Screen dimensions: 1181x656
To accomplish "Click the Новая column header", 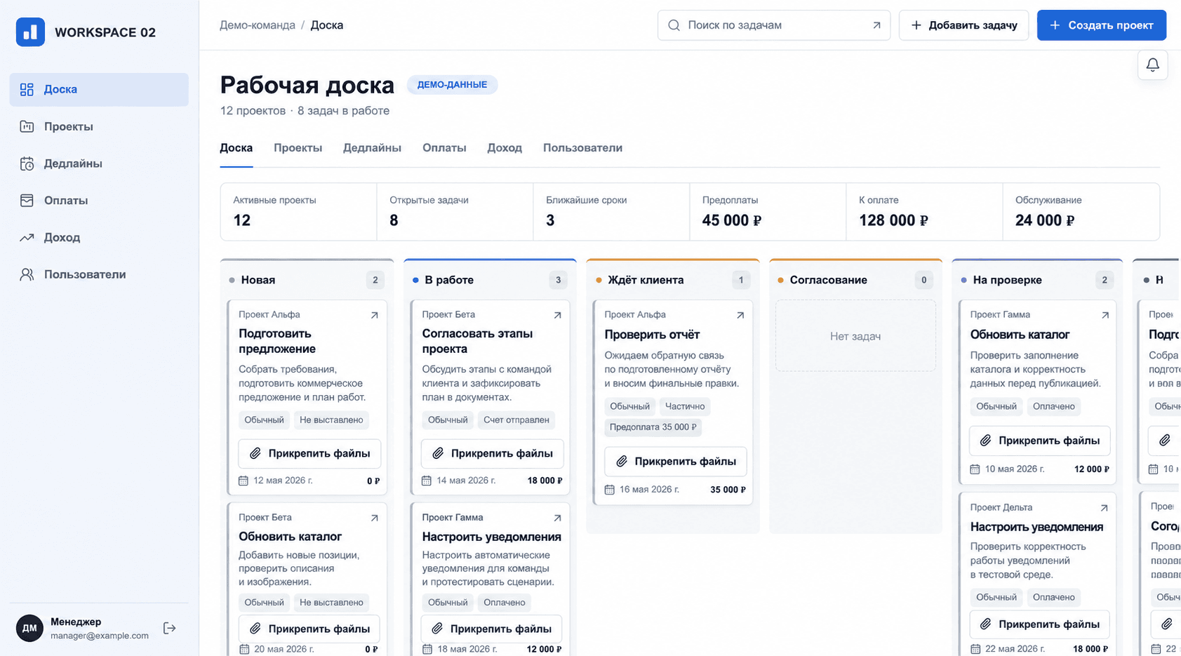I will [x=307, y=280].
